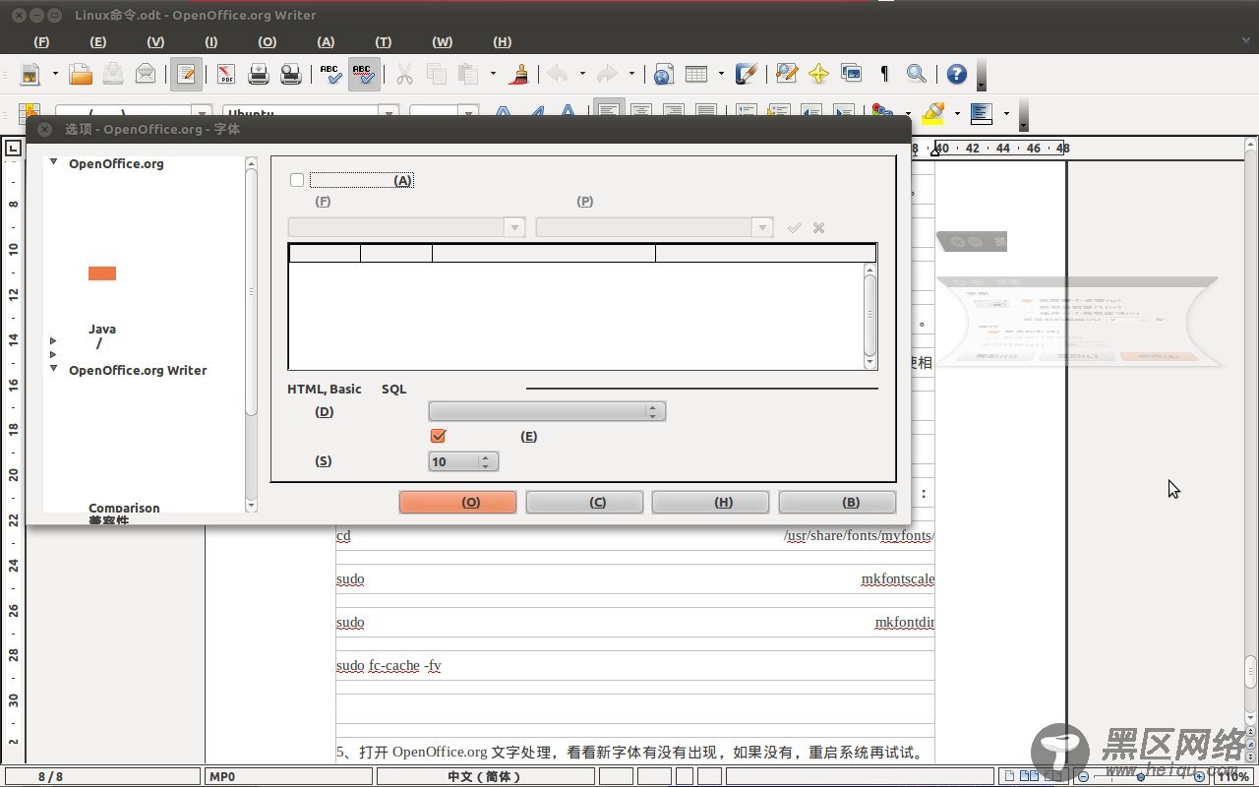Open the Replace with (P) dropdown

762,227
